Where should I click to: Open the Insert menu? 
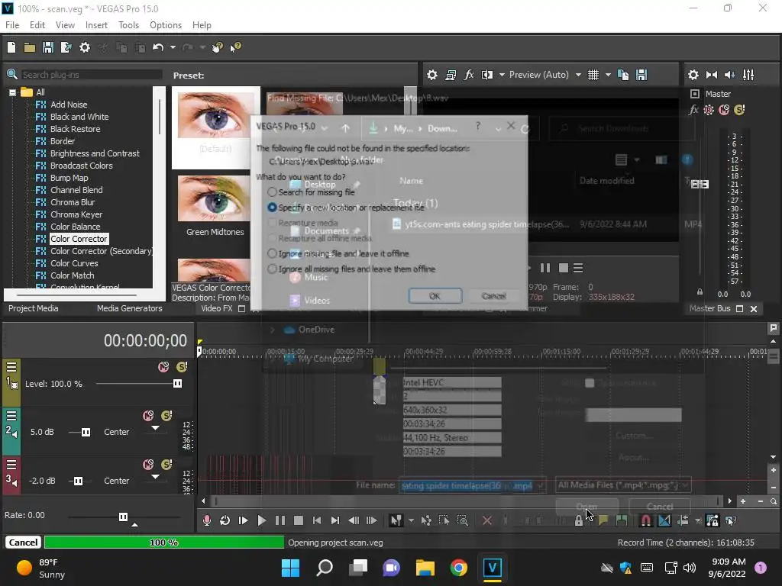coord(96,25)
